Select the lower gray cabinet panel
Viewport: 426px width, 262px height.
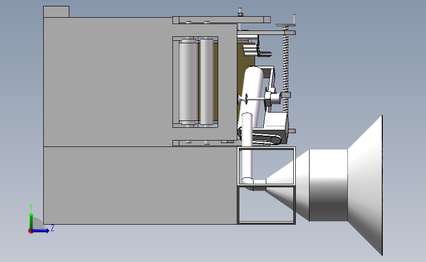click(x=140, y=185)
